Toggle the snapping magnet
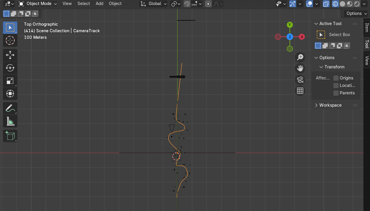 (x=187, y=4)
